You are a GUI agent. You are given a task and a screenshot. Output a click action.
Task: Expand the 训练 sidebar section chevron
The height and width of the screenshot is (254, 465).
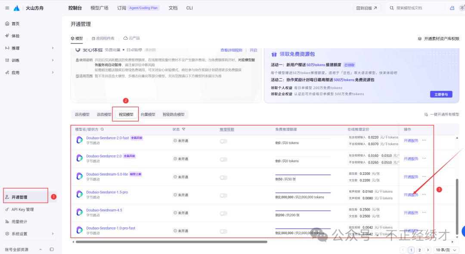53,60
